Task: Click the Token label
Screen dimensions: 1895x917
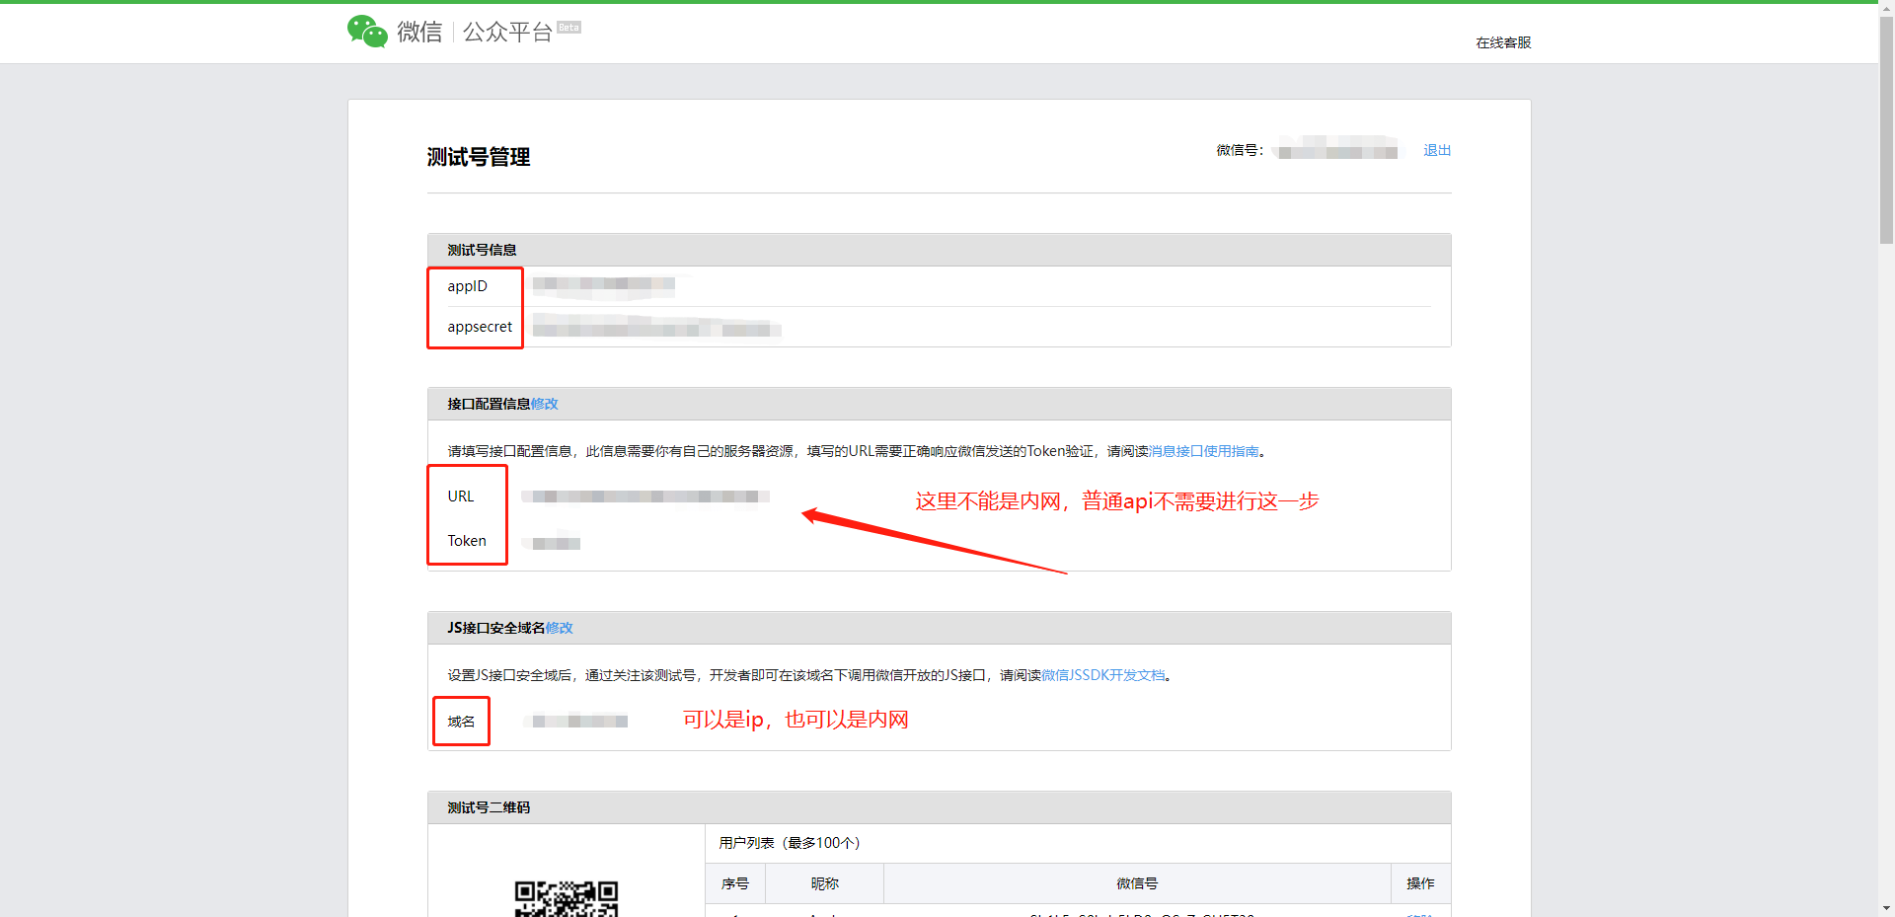Action: coord(467,541)
